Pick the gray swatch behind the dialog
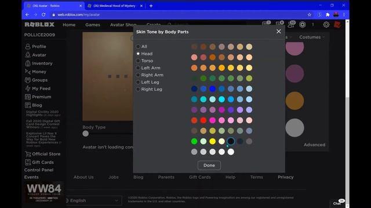This screenshot has height=208, width=371. pos(294,128)
